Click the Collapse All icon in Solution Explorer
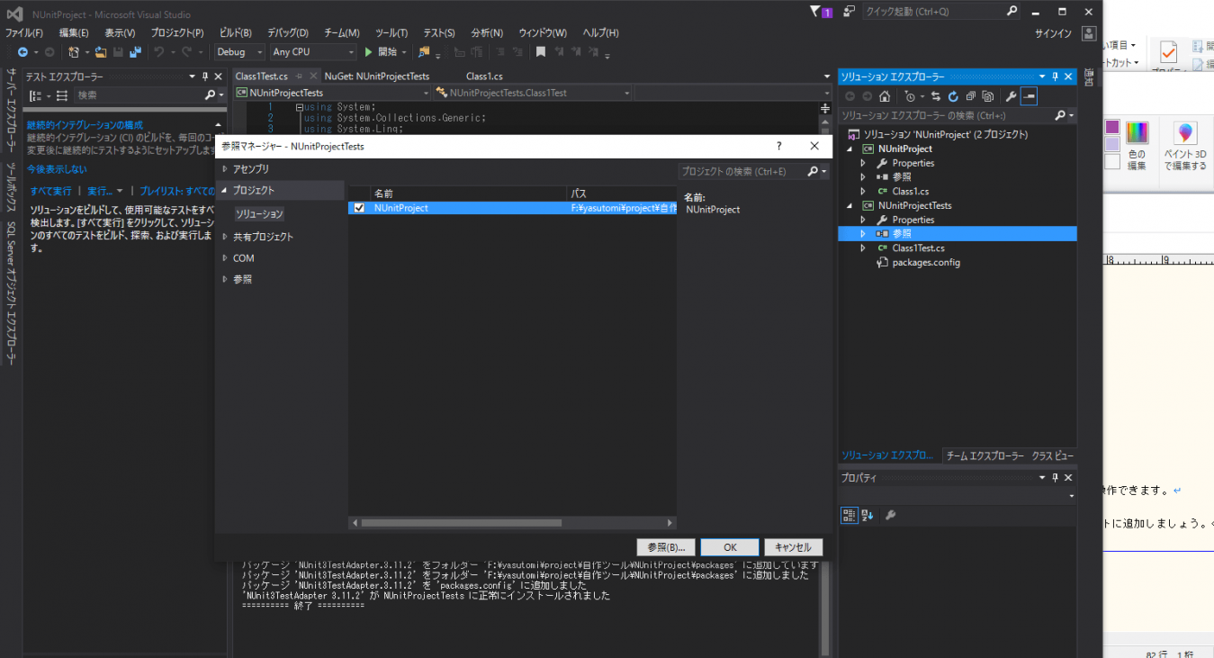Screen dimensions: 1214x658 pyautogui.click(x=971, y=96)
